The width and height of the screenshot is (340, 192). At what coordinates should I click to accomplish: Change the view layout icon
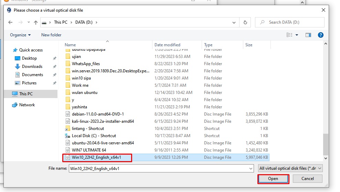pyautogui.click(x=289, y=35)
